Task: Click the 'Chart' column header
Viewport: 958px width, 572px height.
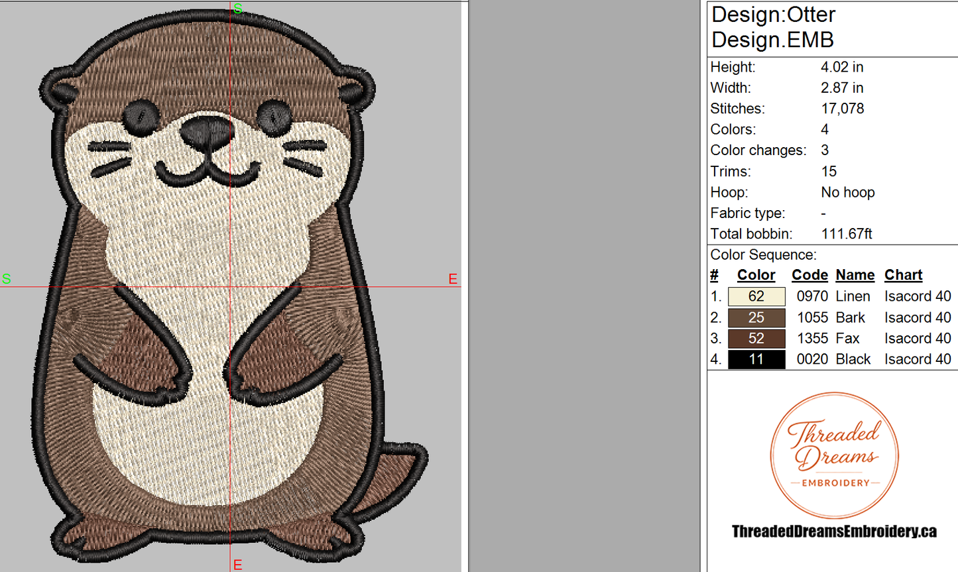Action: 904,275
